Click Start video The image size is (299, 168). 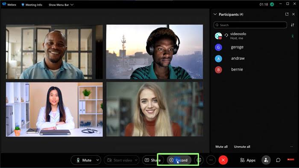click(120, 160)
